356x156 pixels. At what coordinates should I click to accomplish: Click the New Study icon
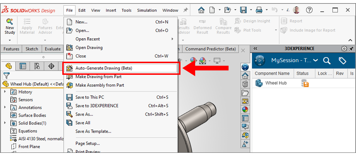click(10, 22)
